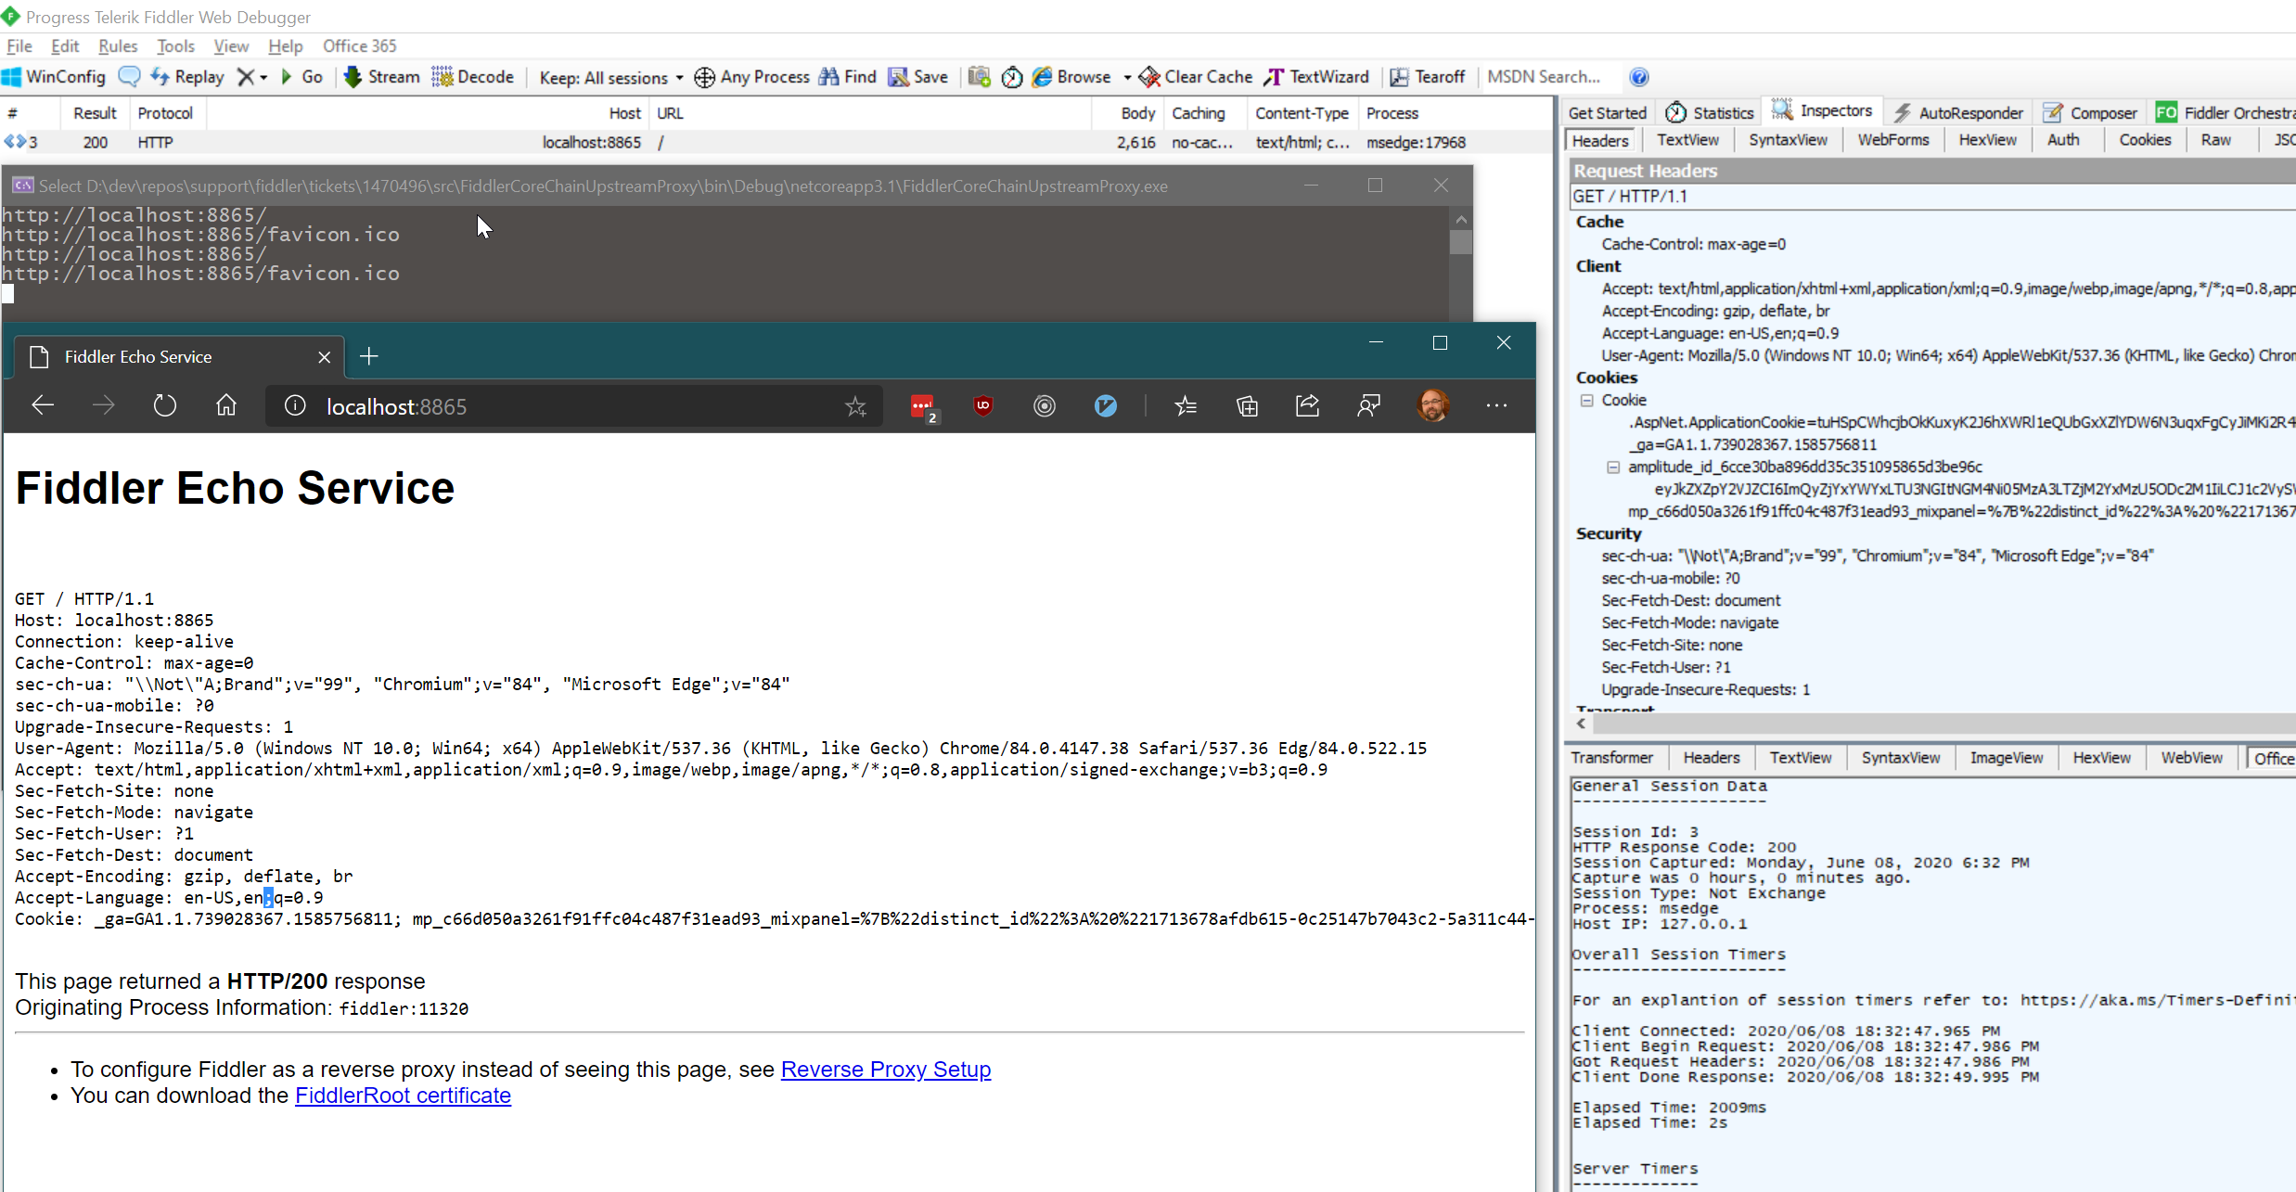The width and height of the screenshot is (2296, 1192).
Task: Select the Any Process targeting tool
Action: [x=751, y=77]
